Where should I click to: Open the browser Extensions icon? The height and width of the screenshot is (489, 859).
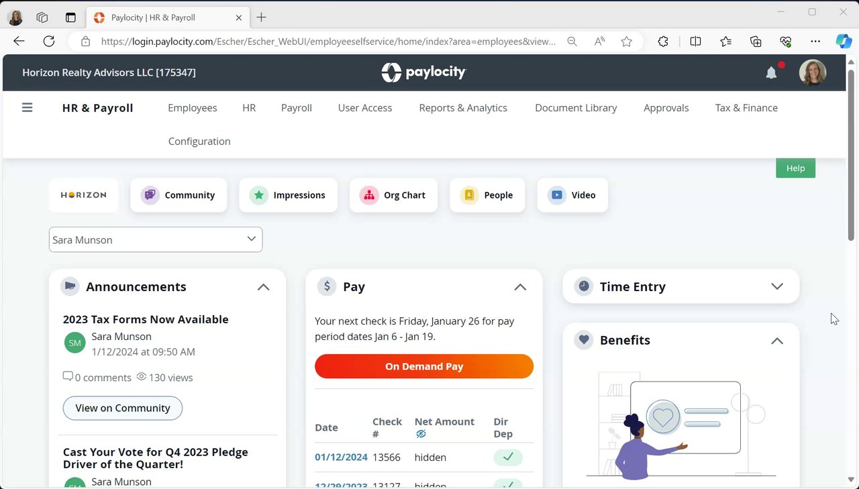(x=663, y=42)
